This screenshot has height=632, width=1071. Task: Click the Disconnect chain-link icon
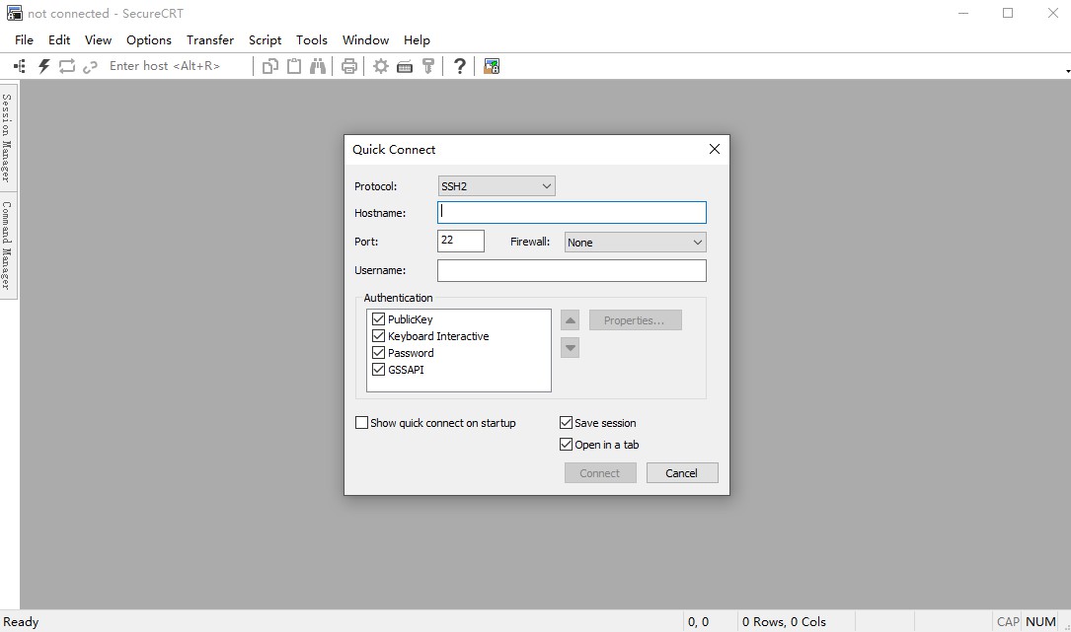[90, 67]
